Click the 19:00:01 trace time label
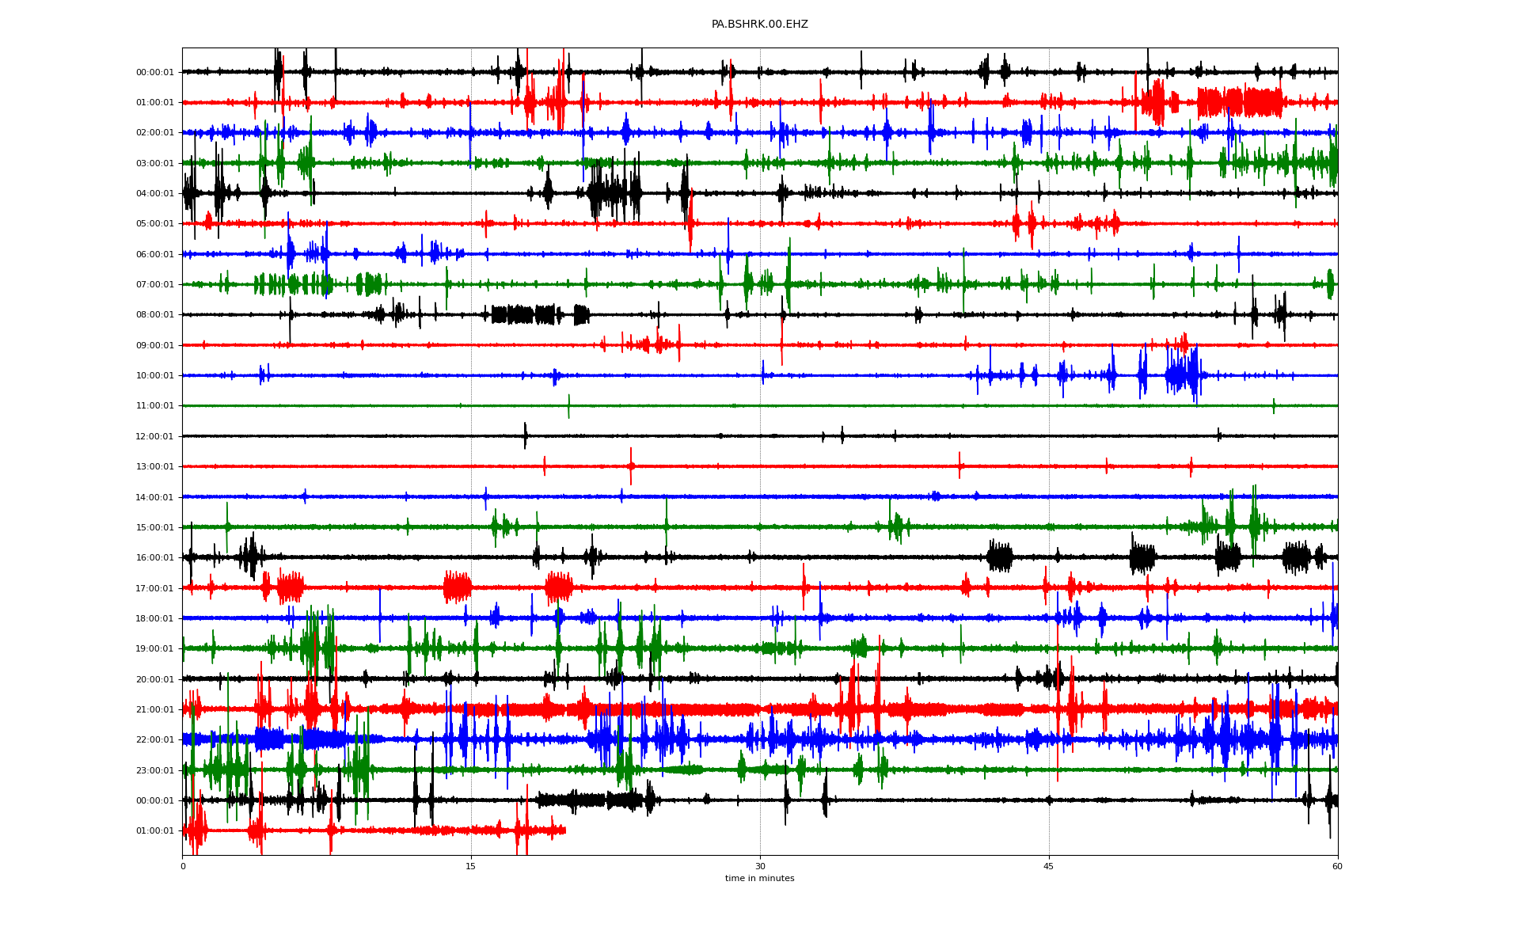 (154, 649)
